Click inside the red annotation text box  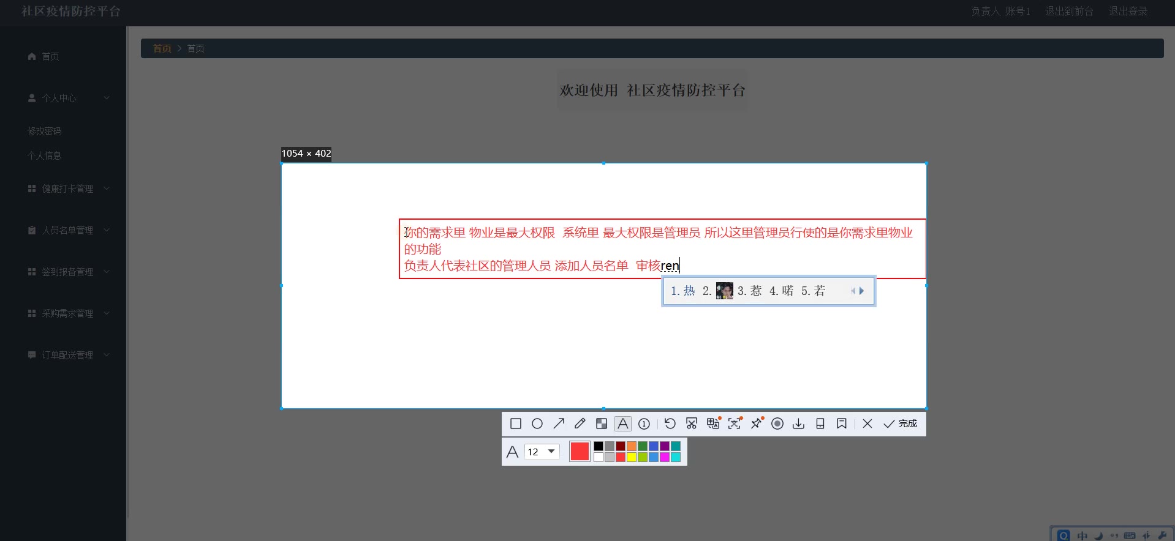662,248
